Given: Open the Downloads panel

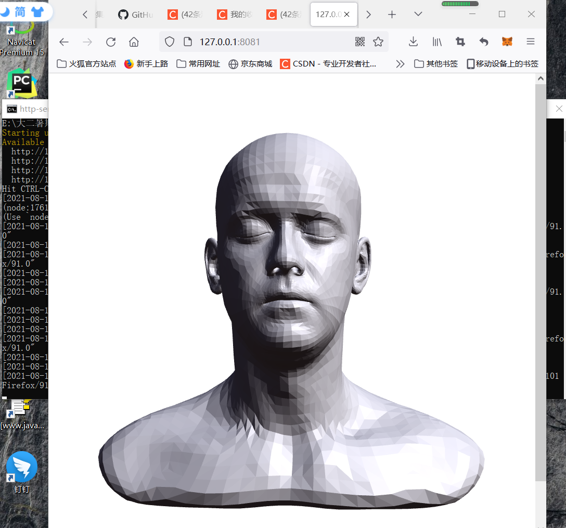Looking at the screenshot, I should point(413,42).
